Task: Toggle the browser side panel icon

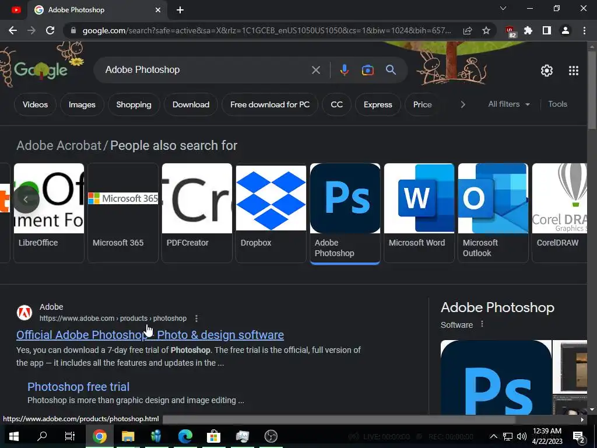Action: [x=547, y=30]
